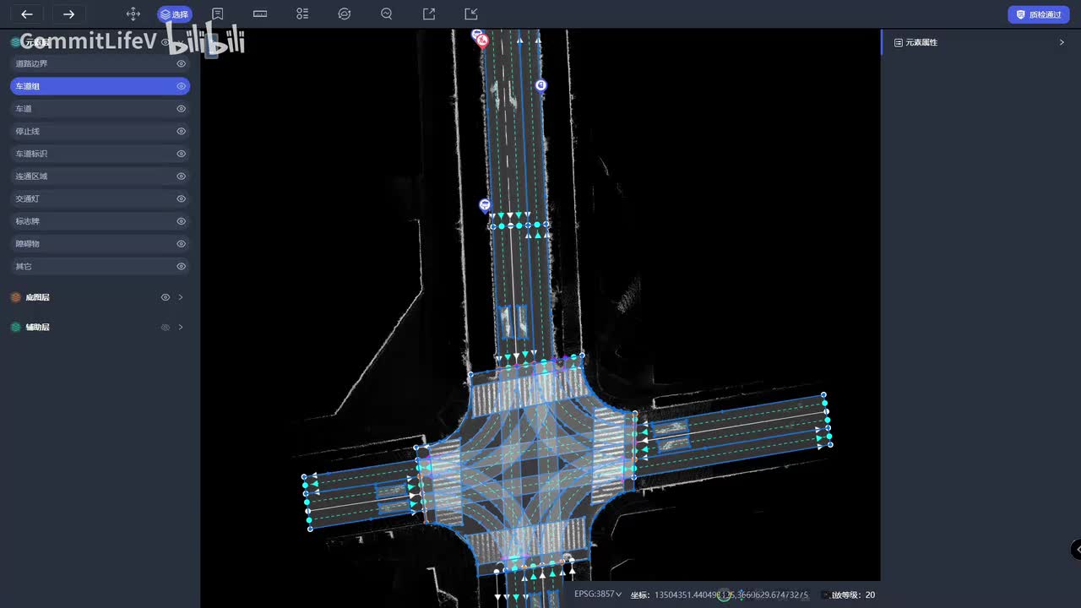Open the EPSG:3857 projection dropdown

pyautogui.click(x=598, y=594)
